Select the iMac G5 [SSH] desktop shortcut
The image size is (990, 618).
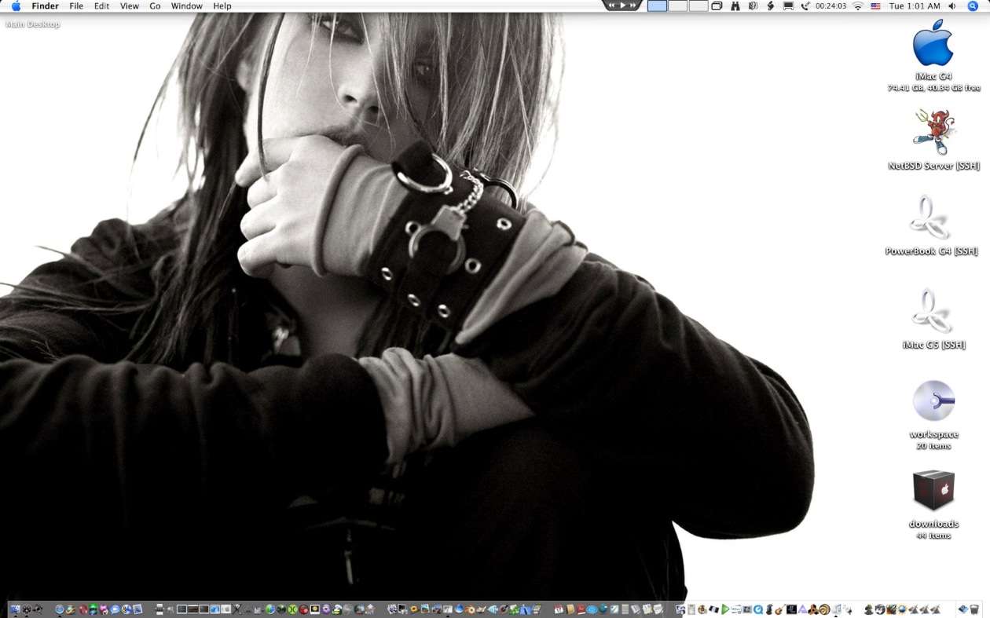click(x=933, y=310)
